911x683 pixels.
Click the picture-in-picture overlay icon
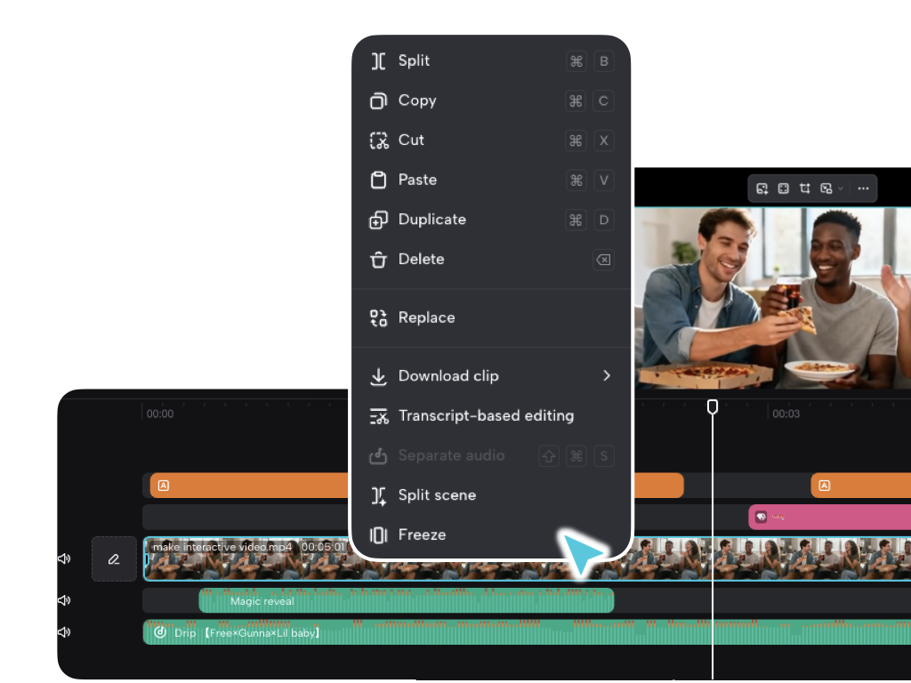[826, 189]
